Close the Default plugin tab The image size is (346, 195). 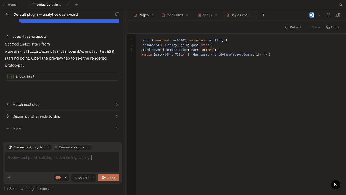tap(67, 5)
